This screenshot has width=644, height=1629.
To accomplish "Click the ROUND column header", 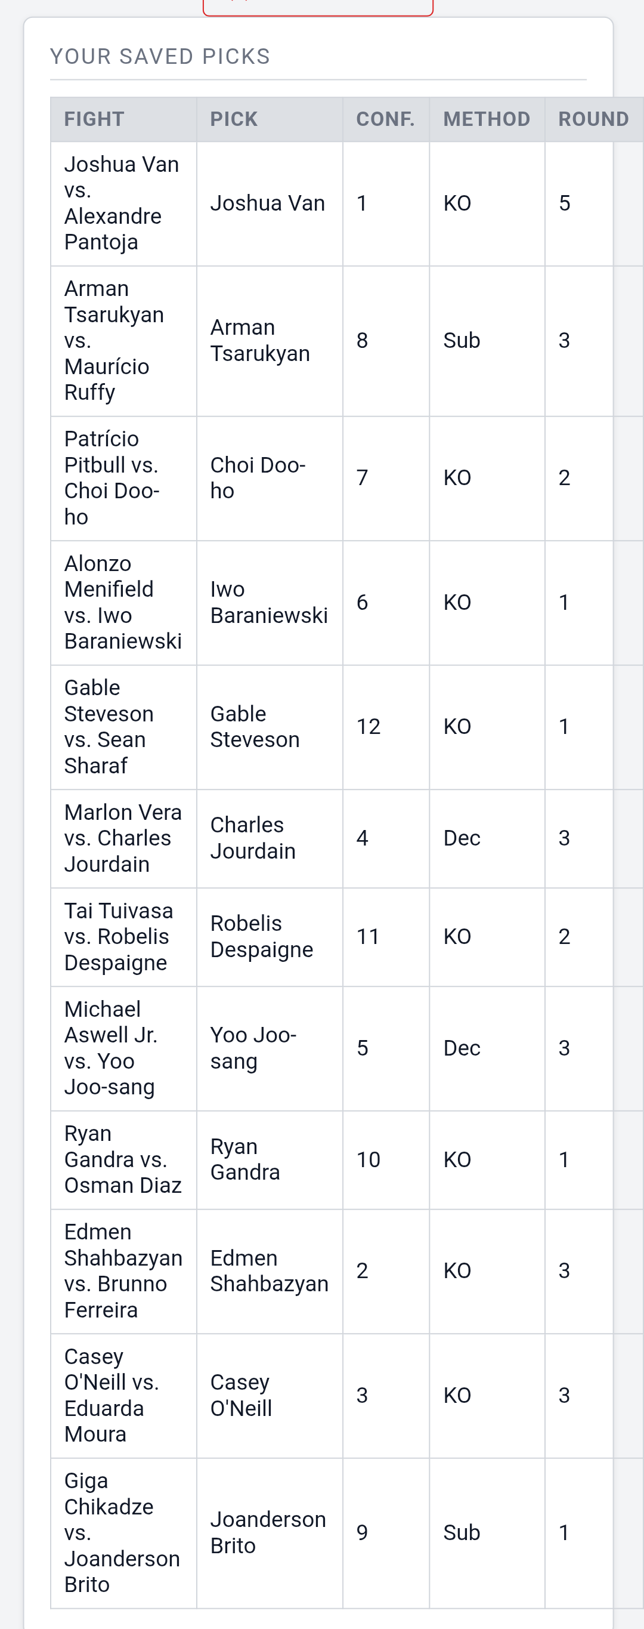I will (593, 119).
